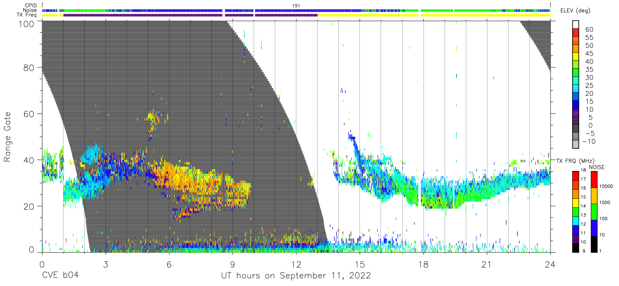The height and width of the screenshot is (286, 619).
Task: Click the 'CVE b04' radar label
Action: click(x=60, y=275)
